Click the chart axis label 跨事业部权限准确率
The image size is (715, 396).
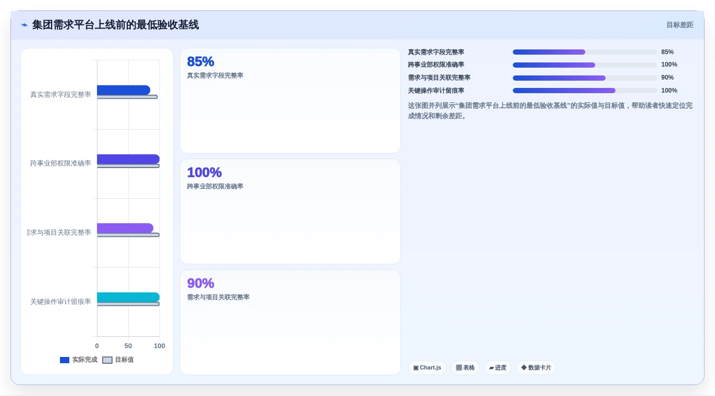pos(60,163)
